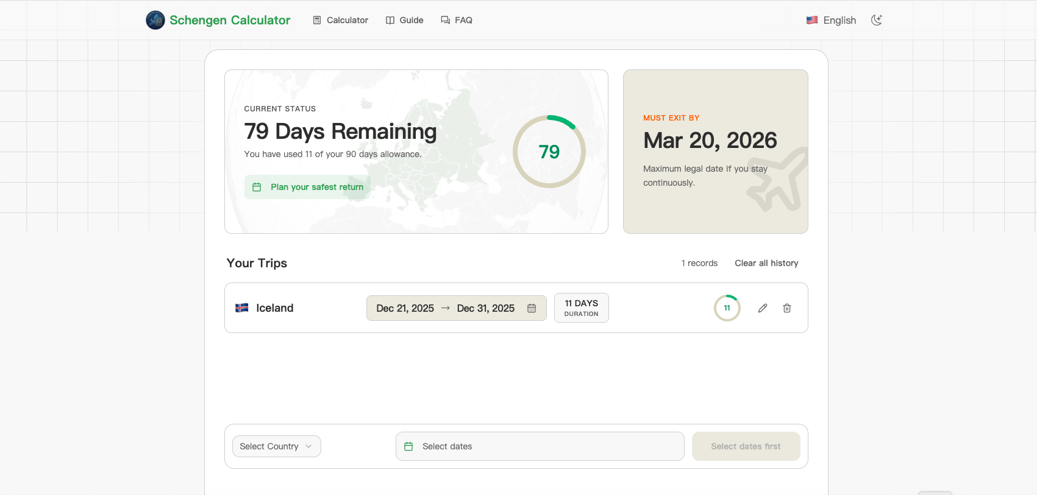Image resolution: width=1037 pixels, height=495 pixels.
Task: Toggle dark mode with moon icon
Action: (x=876, y=20)
